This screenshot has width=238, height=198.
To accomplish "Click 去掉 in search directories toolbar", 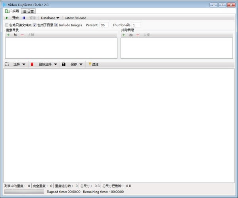I will (x=31, y=35).
